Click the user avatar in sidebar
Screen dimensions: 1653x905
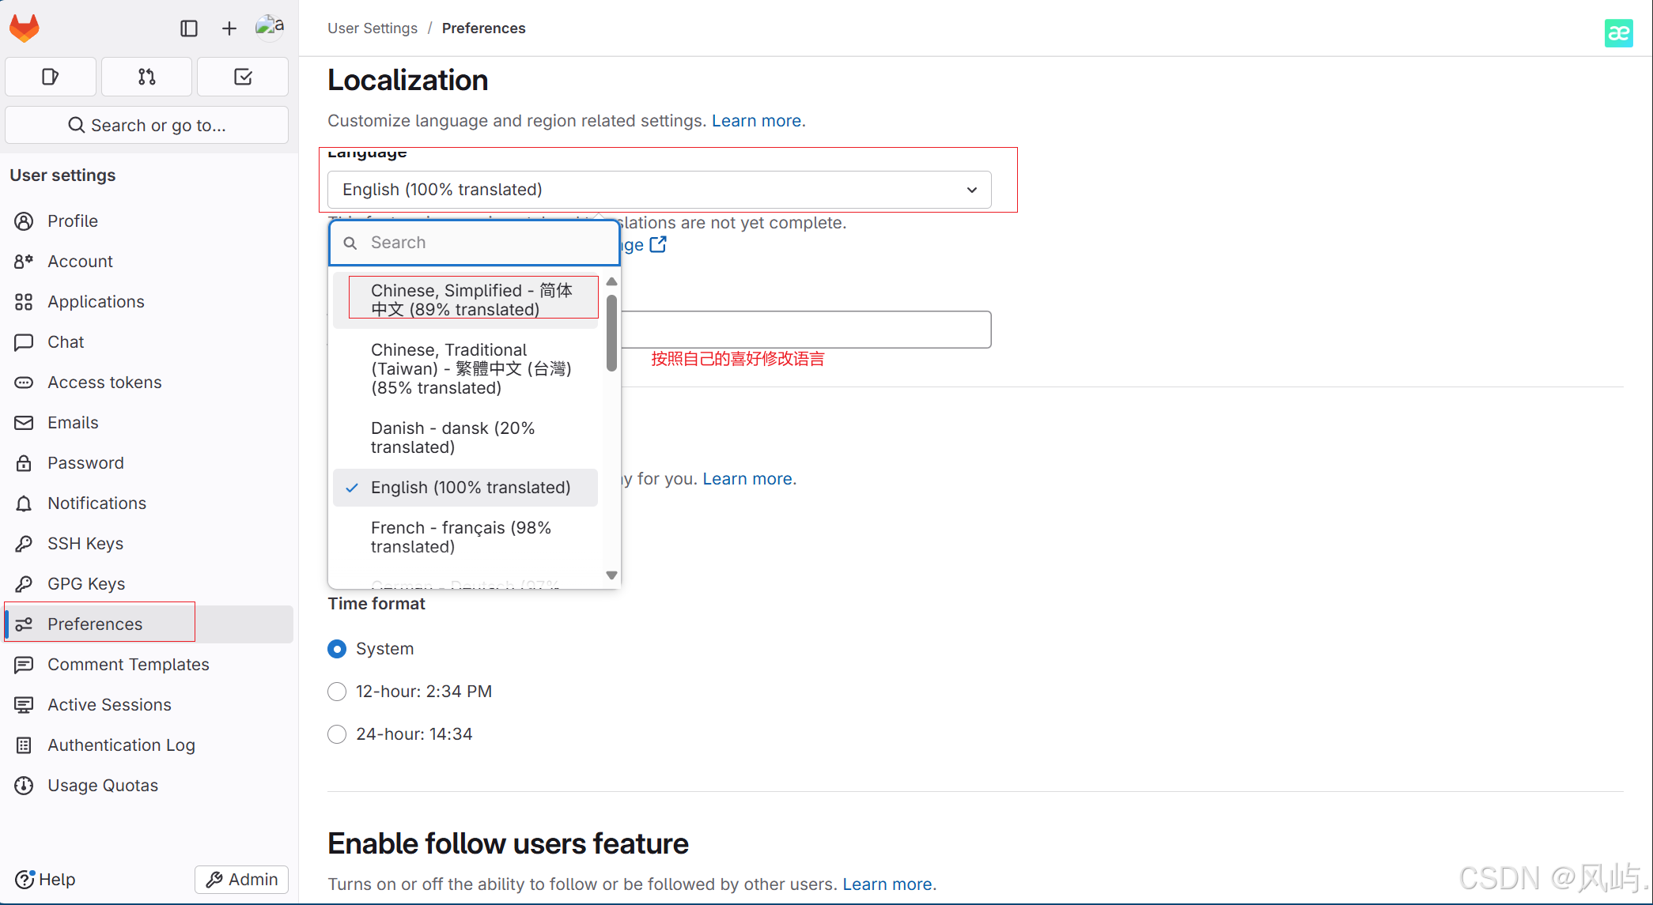pyautogui.click(x=269, y=27)
